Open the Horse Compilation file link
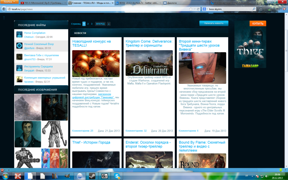The height and width of the screenshot is (180, 288). pos(35,33)
